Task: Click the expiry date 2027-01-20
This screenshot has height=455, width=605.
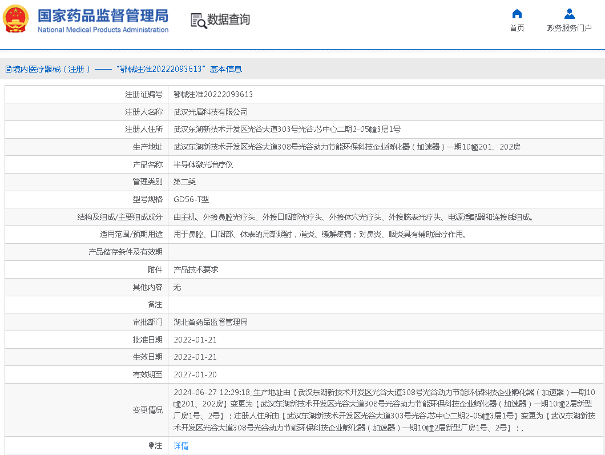Action: click(x=195, y=375)
